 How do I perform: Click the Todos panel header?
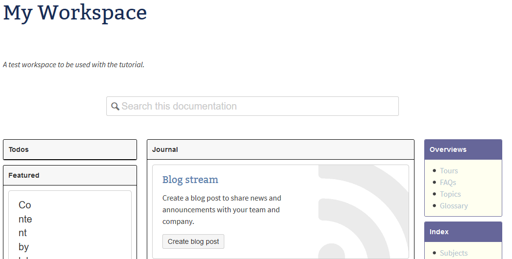[x=70, y=149]
